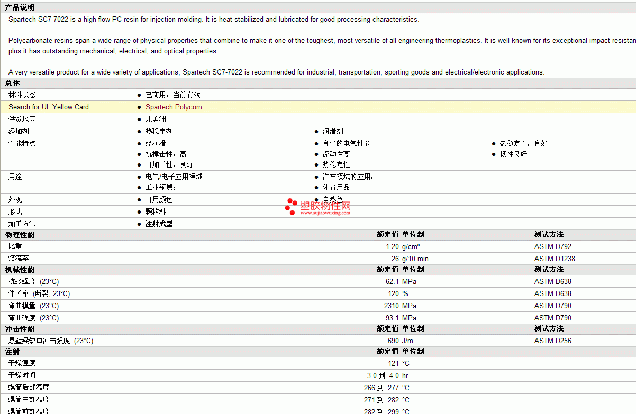Select the 汽车领域的应用 usage entry
Screen dimensions: 636x414
tap(348, 177)
